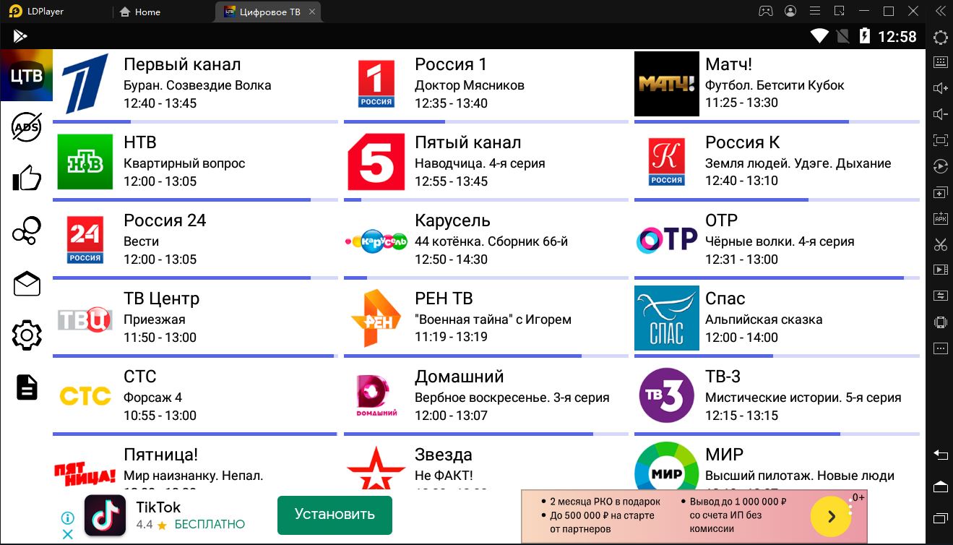Select program Квартирный вопрос
The width and height of the screenshot is (953, 545).
point(184,163)
